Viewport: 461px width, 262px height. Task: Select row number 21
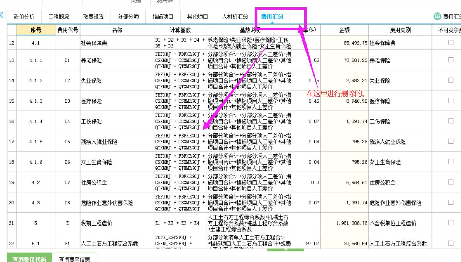coord(11,223)
